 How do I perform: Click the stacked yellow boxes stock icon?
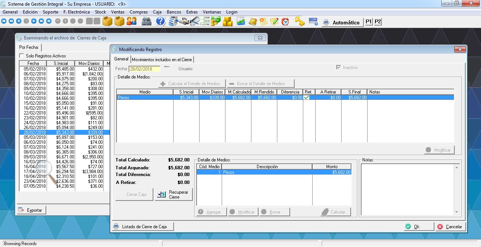(227, 21)
